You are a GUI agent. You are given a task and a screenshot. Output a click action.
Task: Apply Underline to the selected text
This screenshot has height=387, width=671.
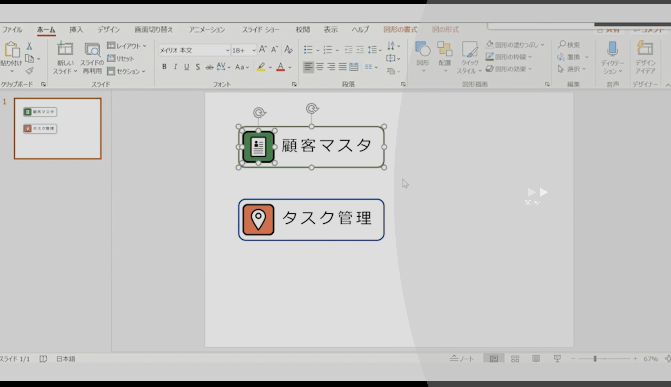[187, 66]
